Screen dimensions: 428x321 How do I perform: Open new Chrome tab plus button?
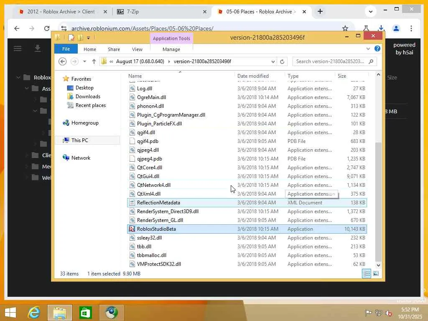320,11
